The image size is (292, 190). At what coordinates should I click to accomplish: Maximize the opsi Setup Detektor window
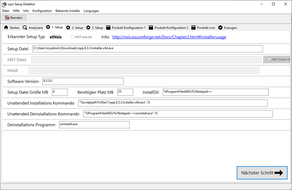273,4
